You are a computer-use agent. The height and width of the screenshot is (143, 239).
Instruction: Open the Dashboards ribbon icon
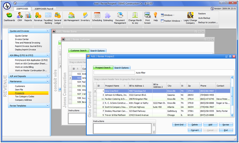tap(9, 17)
